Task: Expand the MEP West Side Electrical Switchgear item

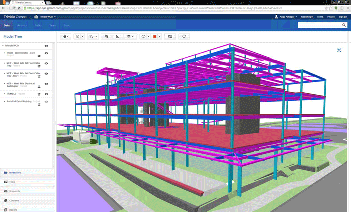Action: [x=4, y=83]
